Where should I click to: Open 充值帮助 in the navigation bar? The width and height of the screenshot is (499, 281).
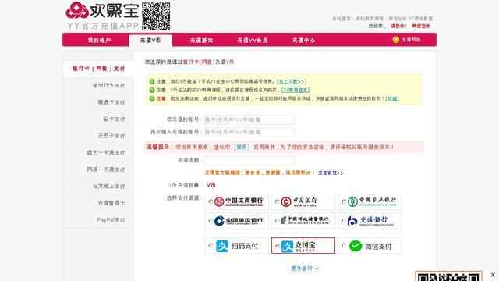point(411,40)
